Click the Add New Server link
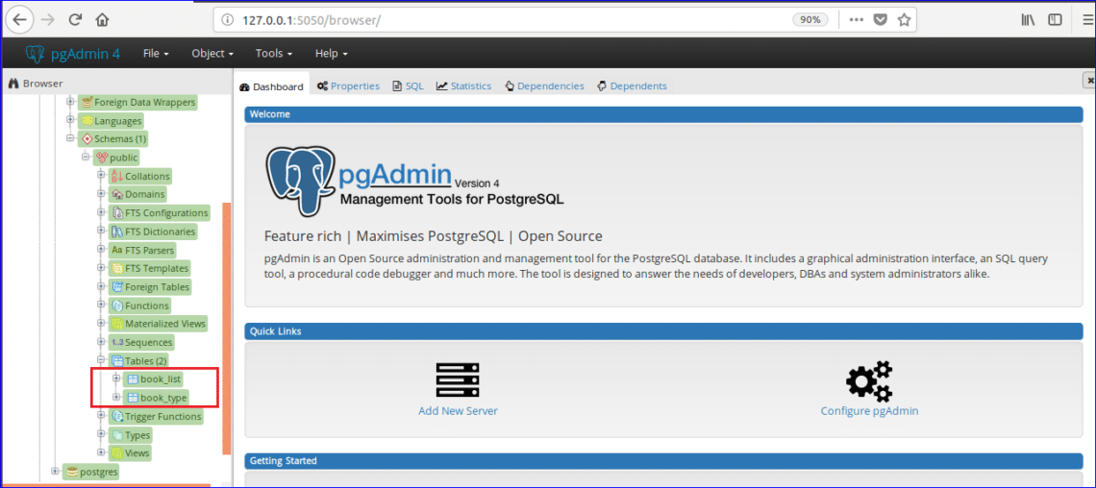The image size is (1096, 488). pyautogui.click(x=458, y=411)
